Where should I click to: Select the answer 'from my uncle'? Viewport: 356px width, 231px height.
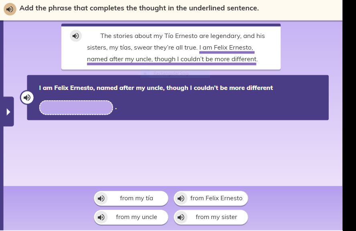click(x=131, y=217)
